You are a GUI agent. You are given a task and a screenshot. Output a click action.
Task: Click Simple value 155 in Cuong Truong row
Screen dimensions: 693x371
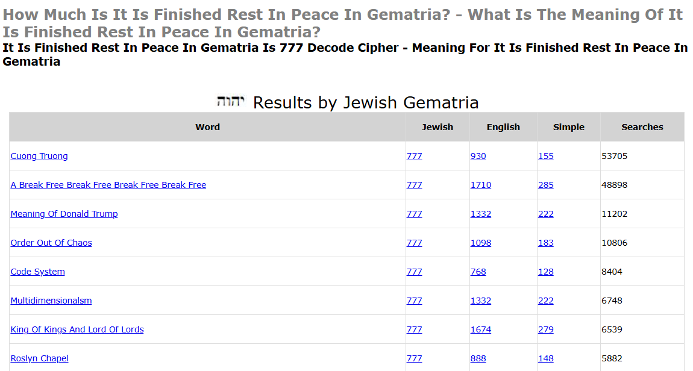click(x=546, y=156)
